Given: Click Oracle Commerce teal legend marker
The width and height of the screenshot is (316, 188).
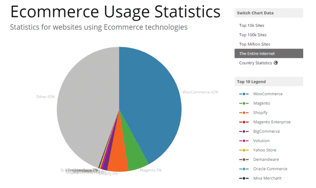Looking at the screenshot, I should pos(244,169).
